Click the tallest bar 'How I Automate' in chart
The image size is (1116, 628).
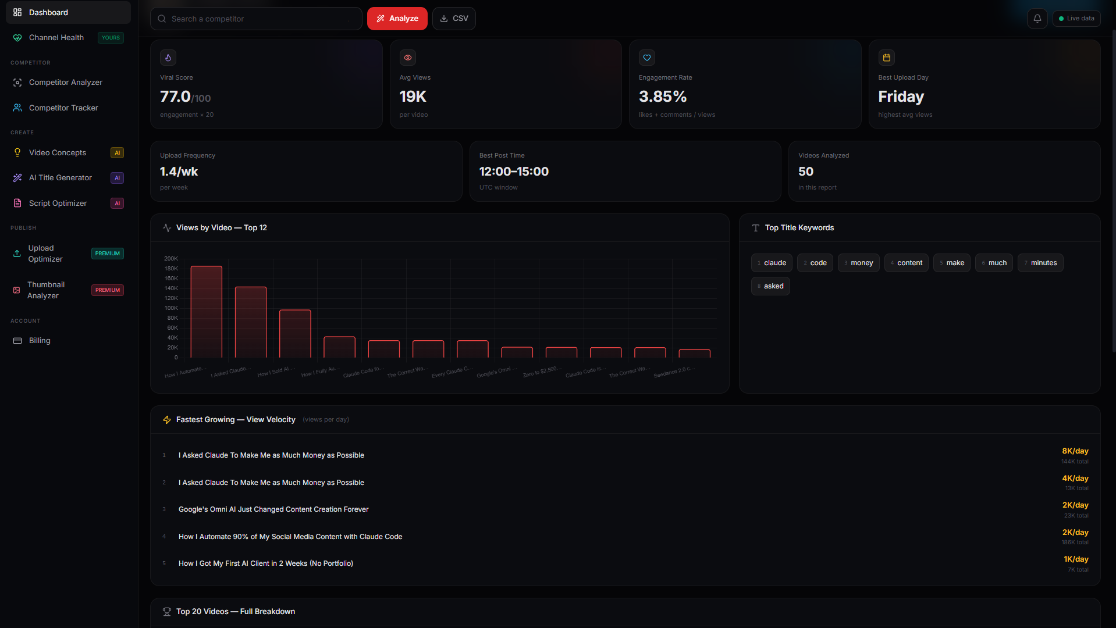pyautogui.click(x=207, y=312)
